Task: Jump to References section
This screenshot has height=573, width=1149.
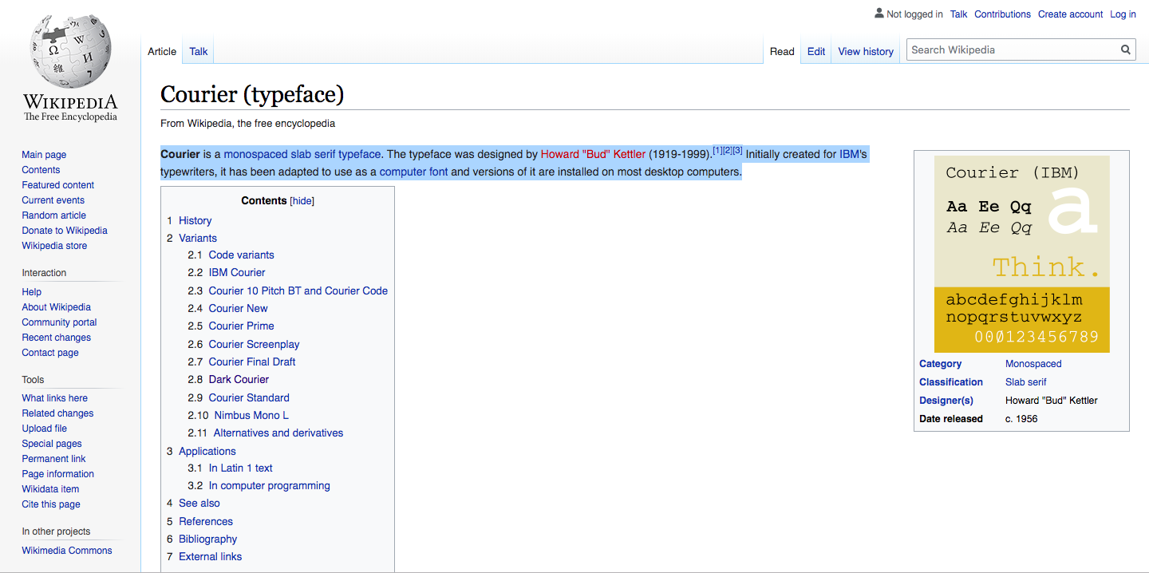Action: 206,521
